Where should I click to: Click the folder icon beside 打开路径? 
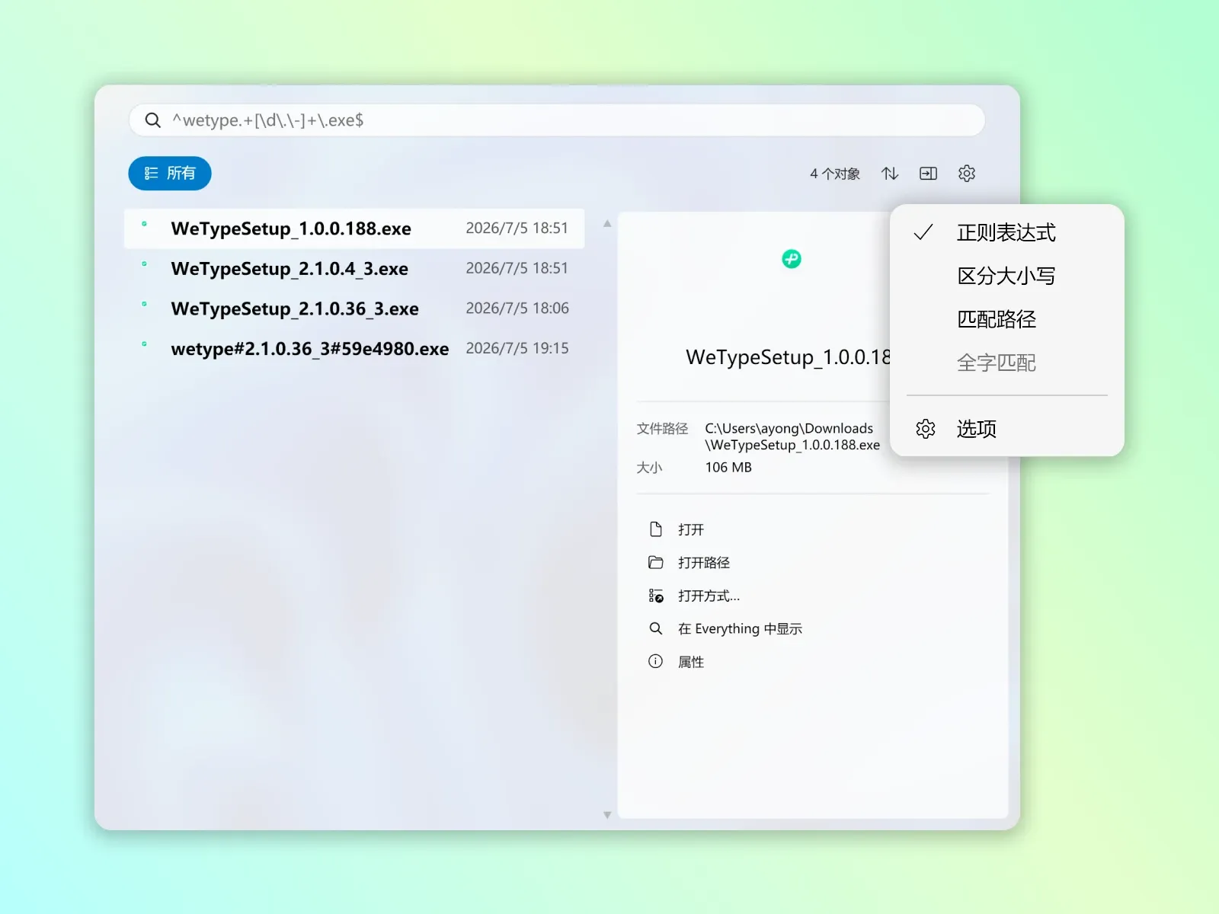[655, 562]
